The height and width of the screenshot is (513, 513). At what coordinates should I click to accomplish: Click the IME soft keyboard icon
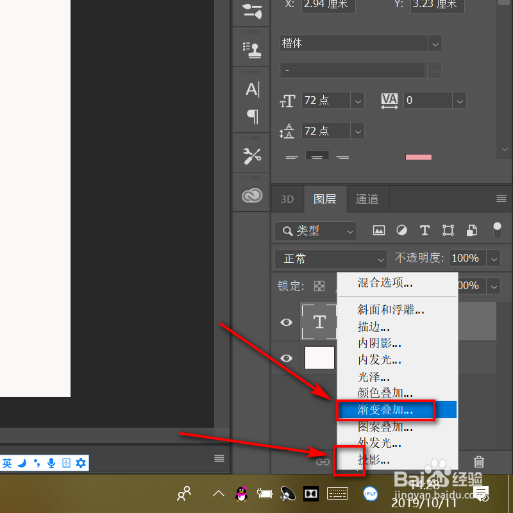coord(66,462)
